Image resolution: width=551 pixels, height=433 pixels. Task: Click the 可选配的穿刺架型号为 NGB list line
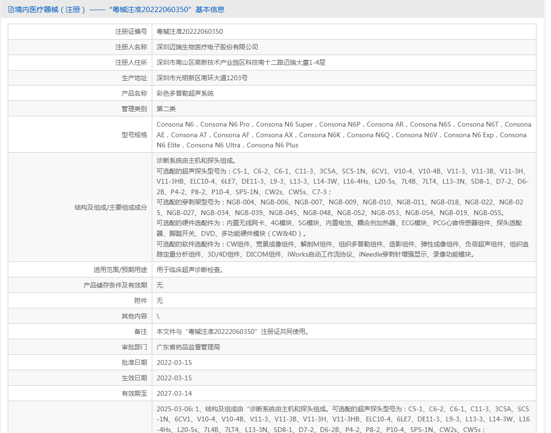(x=340, y=207)
